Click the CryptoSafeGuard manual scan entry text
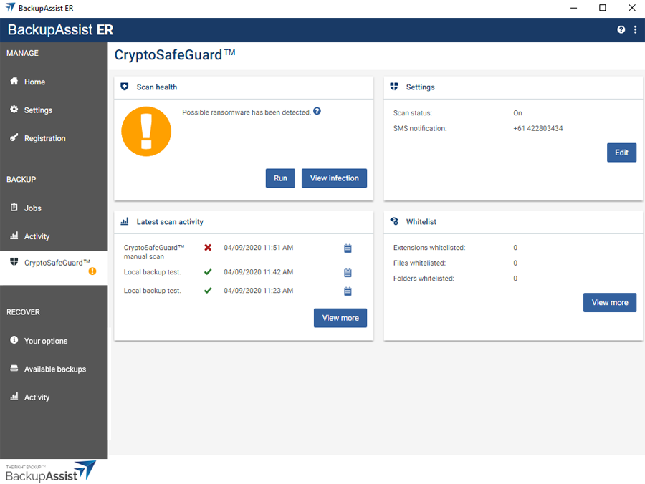This screenshot has width=645, height=484. tap(154, 252)
